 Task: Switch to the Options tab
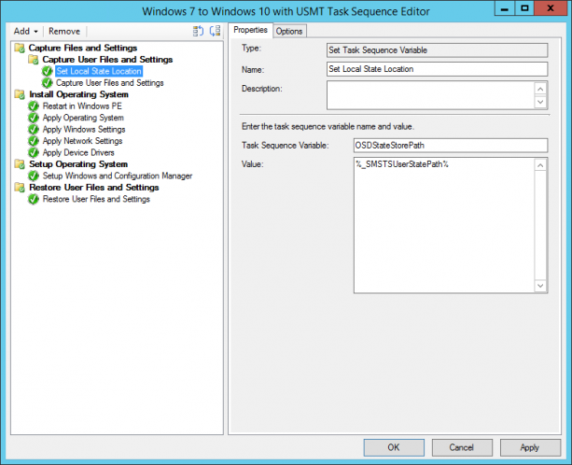289,31
